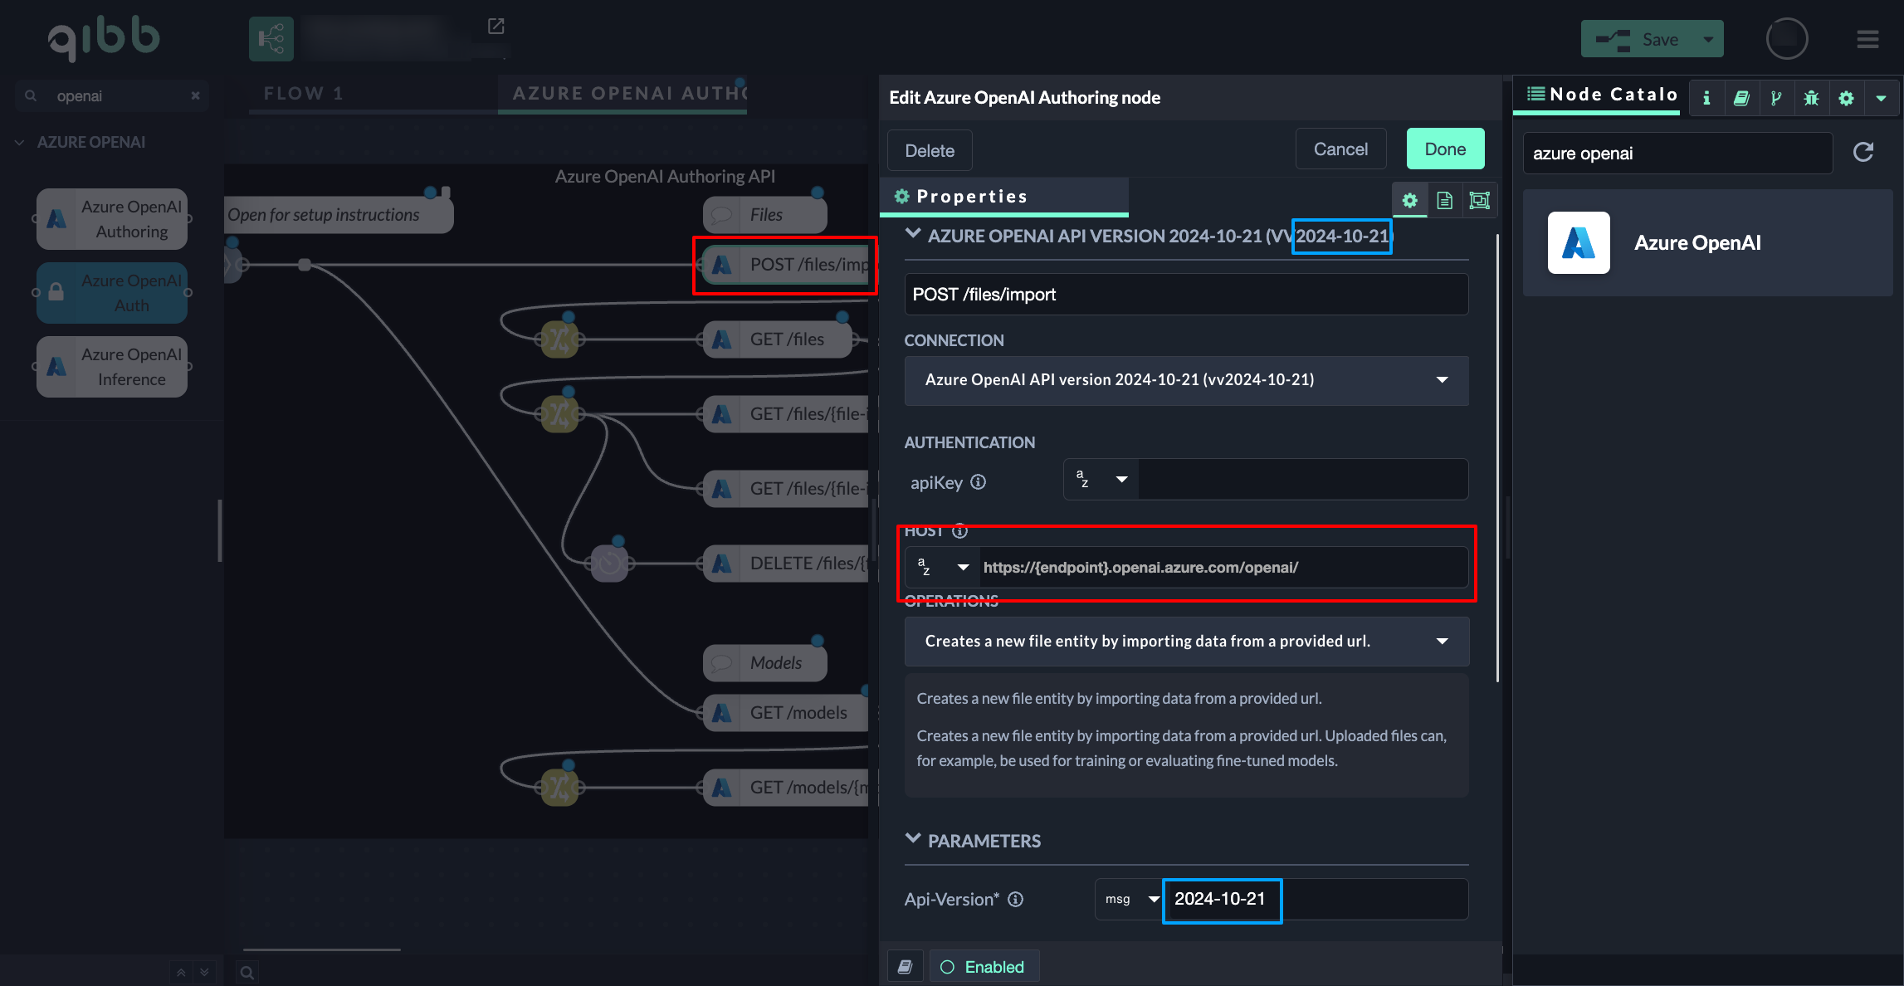Open the info icon sidebar tab
1904x986 pixels.
1706,98
